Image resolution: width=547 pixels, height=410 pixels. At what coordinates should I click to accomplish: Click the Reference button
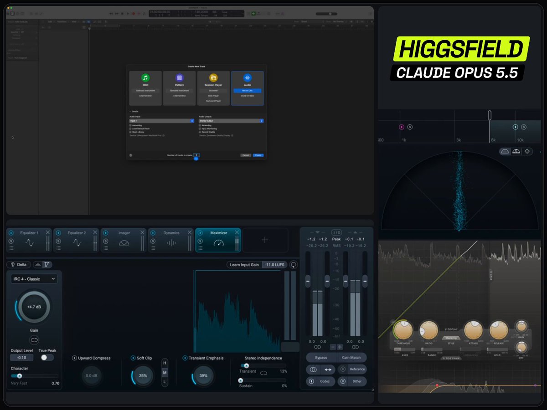(x=352, y=369)
